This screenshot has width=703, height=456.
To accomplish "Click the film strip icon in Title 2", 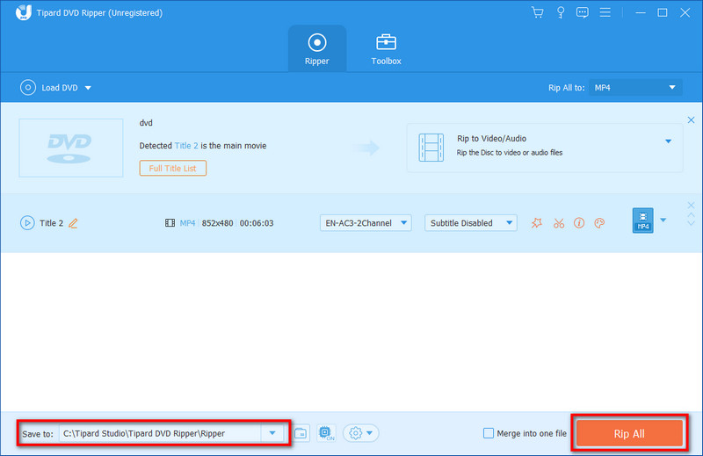I will 170,223.
